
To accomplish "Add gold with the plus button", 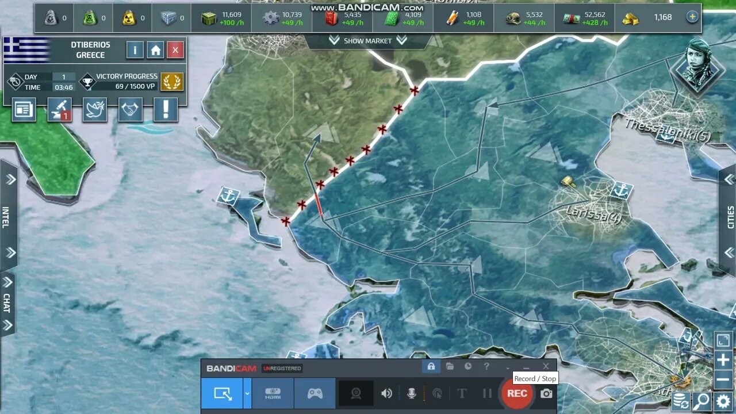I will [692, 17].
